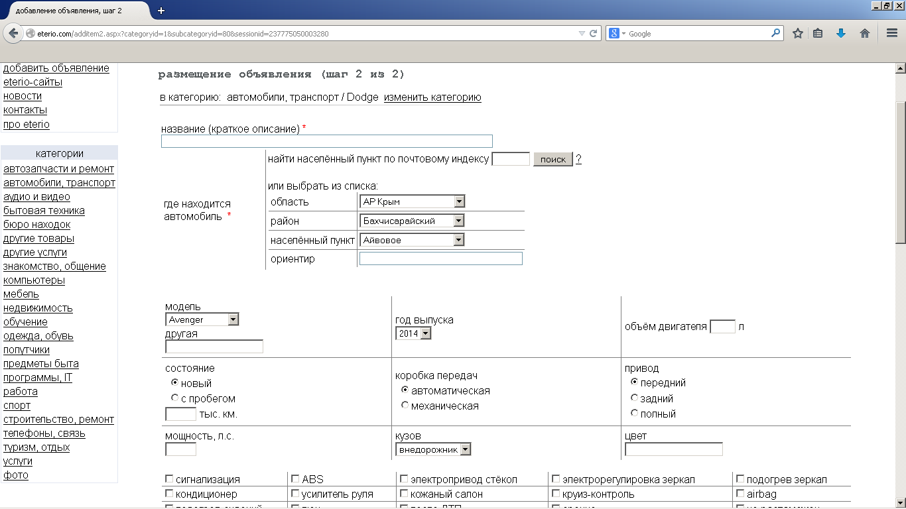Click the Google search magnifier icon

click(x=776, y=33)
